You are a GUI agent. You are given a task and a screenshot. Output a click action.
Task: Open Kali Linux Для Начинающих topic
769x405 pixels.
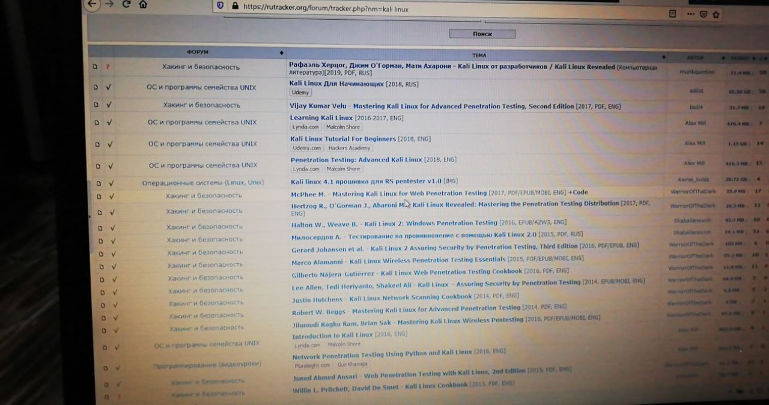click(336, 84)
